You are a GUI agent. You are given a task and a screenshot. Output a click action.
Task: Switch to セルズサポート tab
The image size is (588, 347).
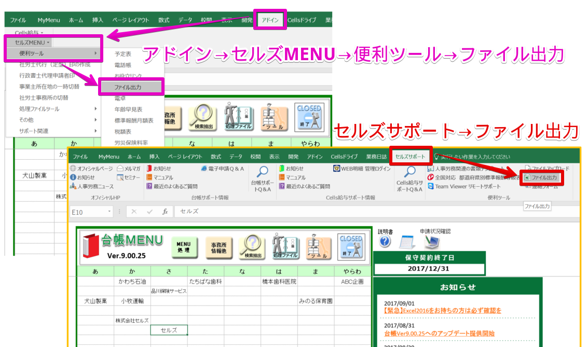410,157
